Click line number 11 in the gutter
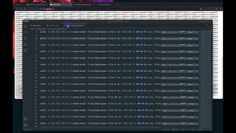This screenshot has width=236, height=133. pyautogui.click(x=35, y=65)
